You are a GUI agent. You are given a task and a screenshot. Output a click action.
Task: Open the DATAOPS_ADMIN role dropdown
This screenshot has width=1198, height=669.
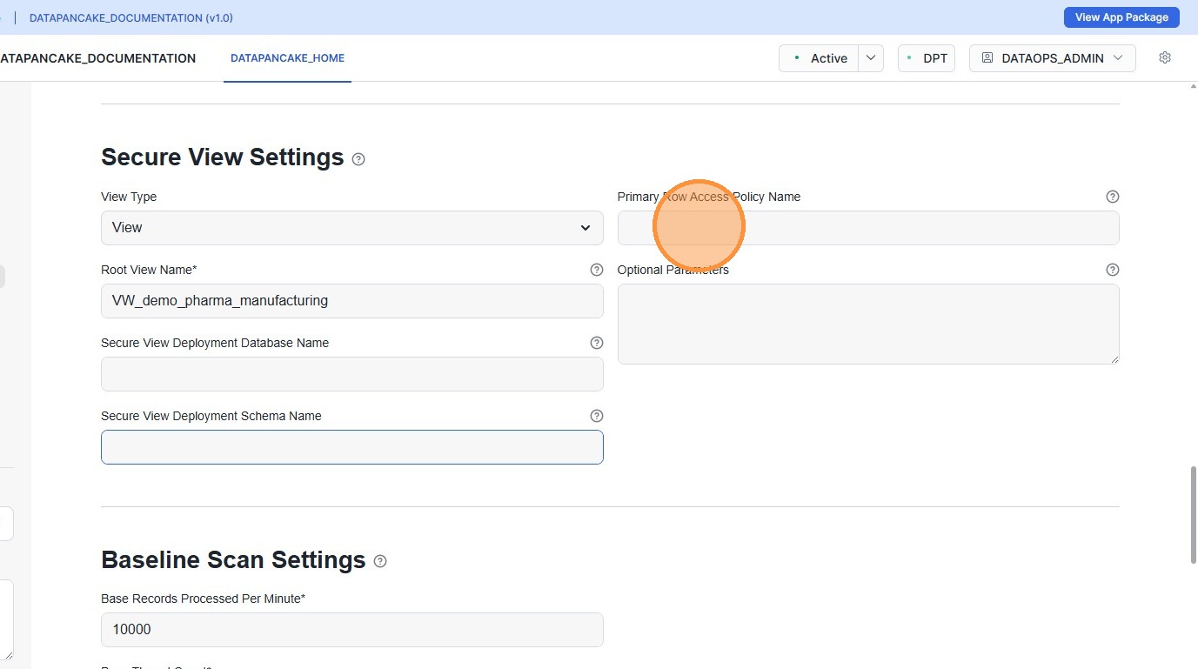(1052, 58)
